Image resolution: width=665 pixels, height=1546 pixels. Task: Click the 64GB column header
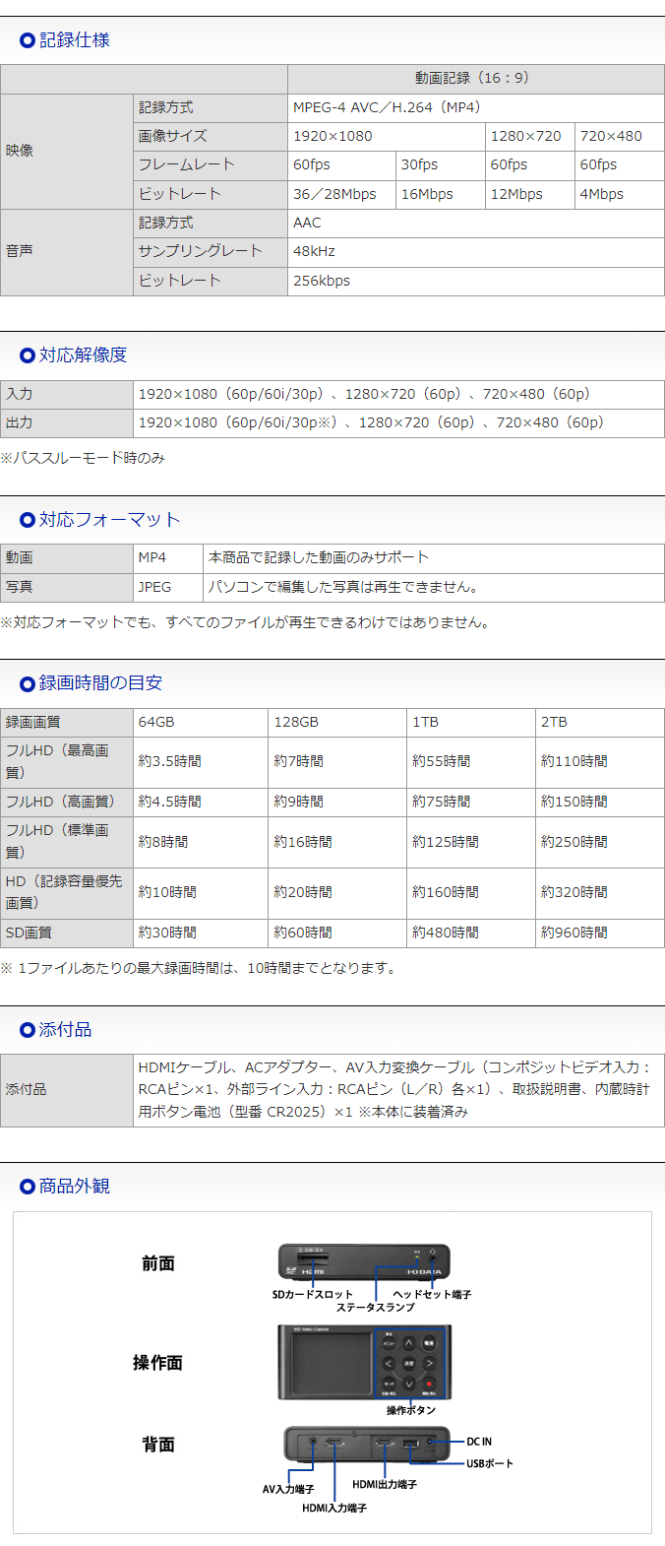coord(201,722)
